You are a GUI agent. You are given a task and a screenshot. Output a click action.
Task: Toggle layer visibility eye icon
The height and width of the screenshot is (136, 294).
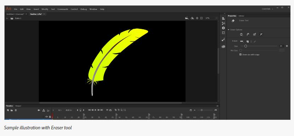tap(47, 117)
